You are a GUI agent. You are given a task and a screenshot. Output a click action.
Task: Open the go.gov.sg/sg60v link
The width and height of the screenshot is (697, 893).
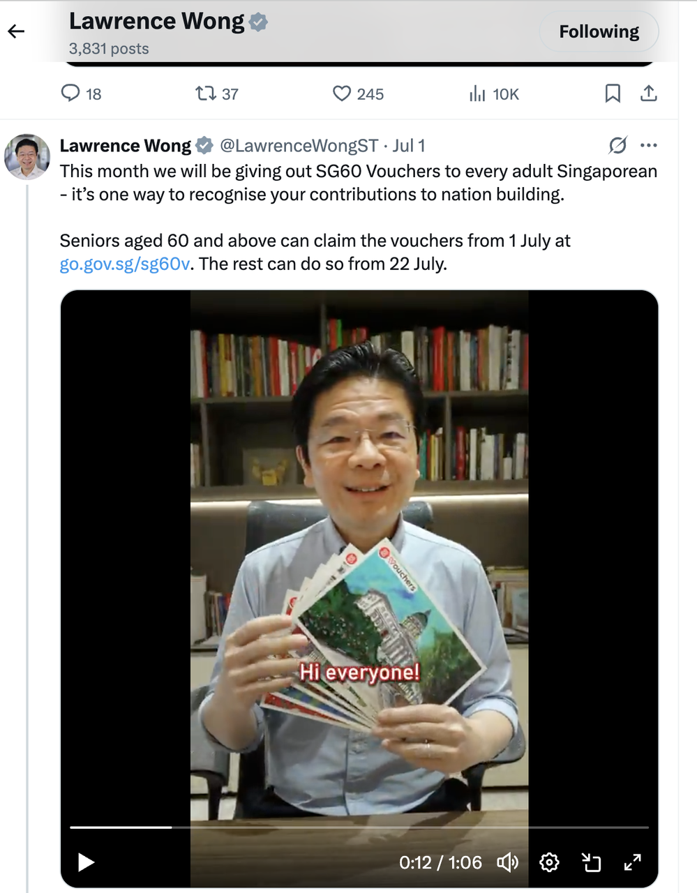[x=124, y=264]
